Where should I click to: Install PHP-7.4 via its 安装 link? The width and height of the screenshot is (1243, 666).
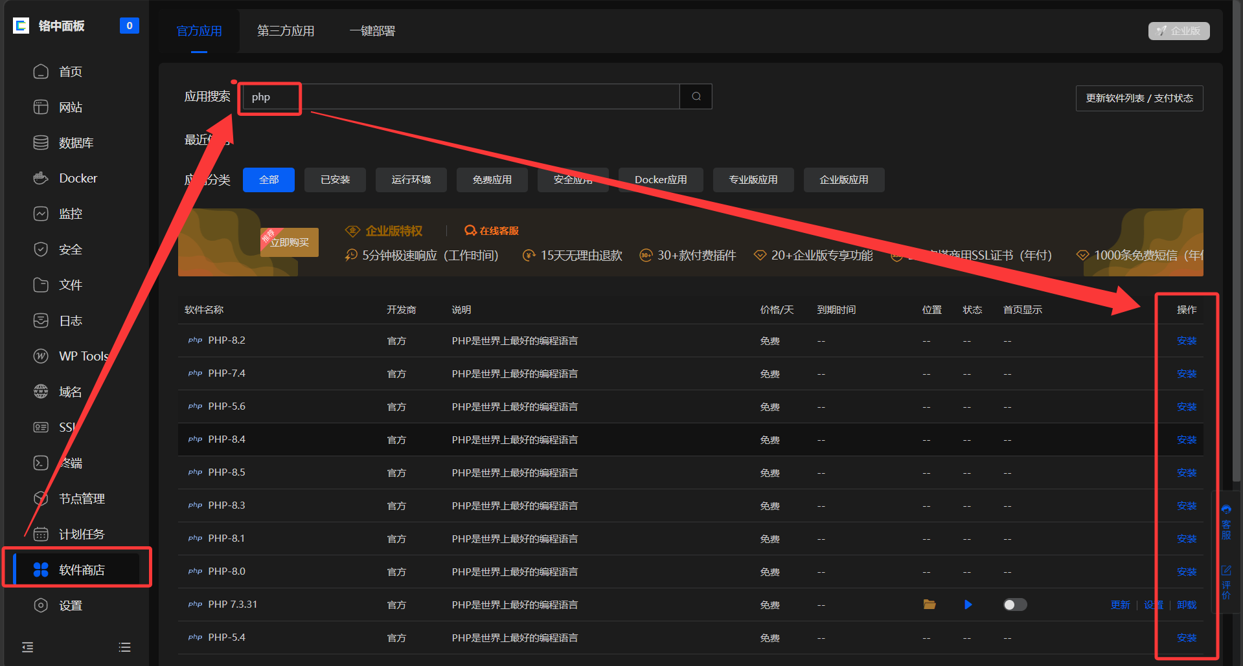click(1187, 374)
